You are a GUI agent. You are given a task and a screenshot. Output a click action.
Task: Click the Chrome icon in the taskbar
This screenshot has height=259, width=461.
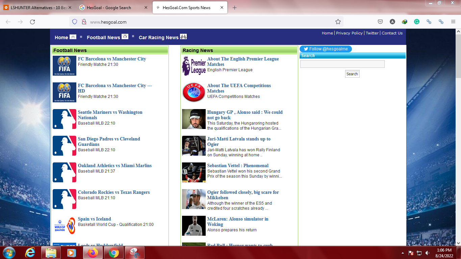[x=114, y=253]
